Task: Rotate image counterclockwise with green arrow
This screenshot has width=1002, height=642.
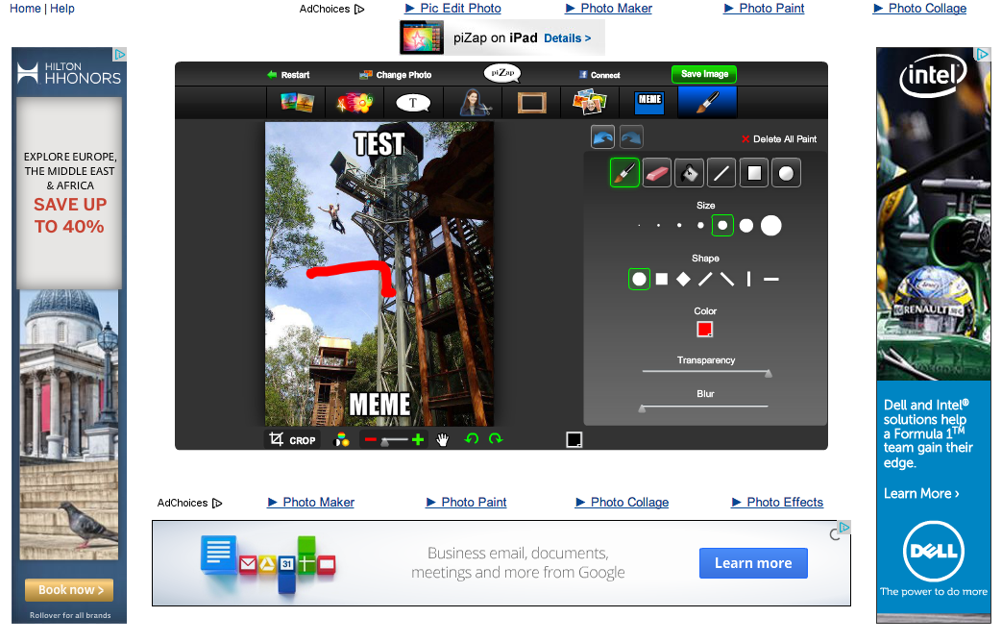Action: tap(471, 439)
